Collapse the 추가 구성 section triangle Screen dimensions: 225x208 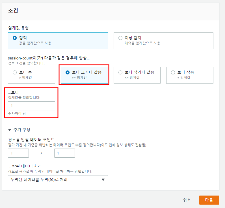[x=10, y=130]
